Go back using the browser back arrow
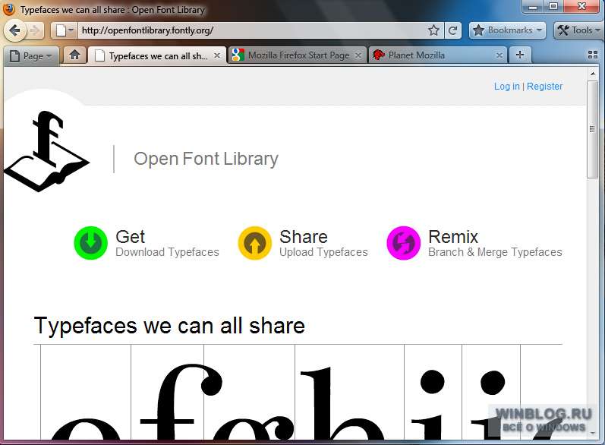 [x=14, y=30]
